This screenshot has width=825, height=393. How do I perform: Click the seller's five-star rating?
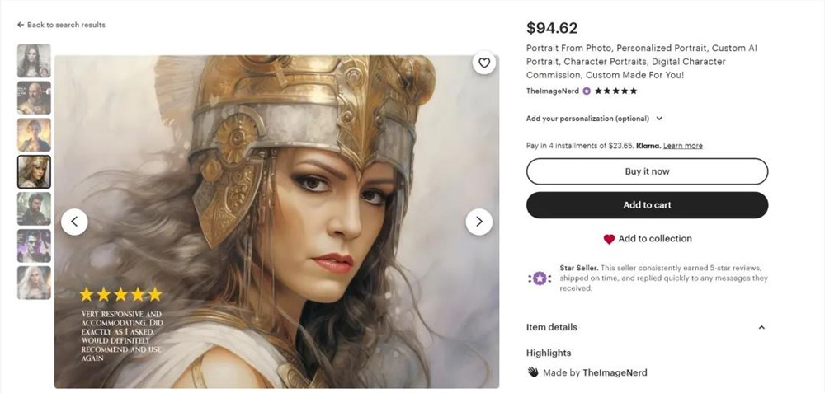click(x=616, y=91)
